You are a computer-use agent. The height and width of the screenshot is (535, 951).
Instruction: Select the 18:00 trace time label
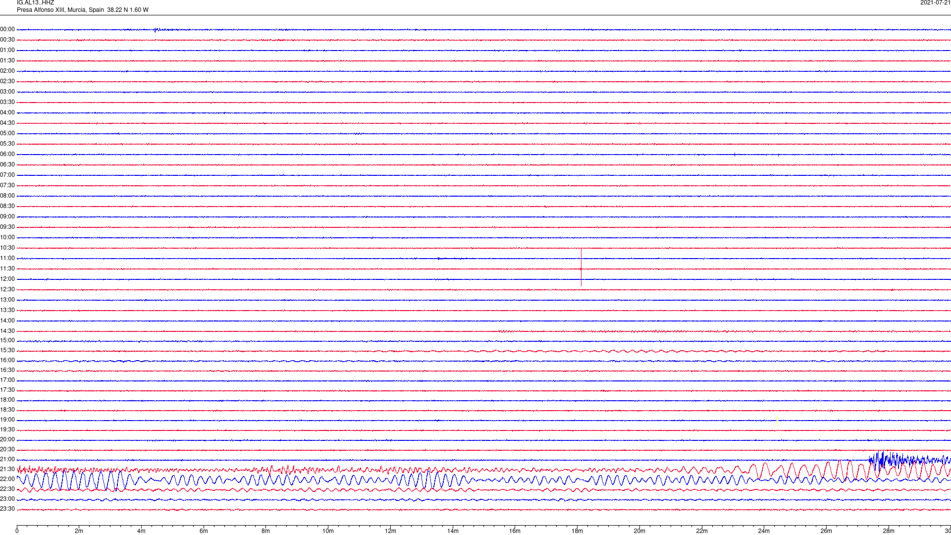[7, 400]
